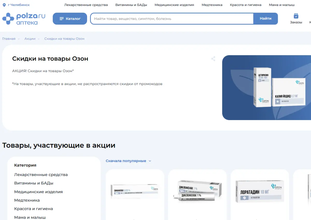Open Витамины и БАДы in top menu
This screenshot has width=311, height=220.
(131, 5)
